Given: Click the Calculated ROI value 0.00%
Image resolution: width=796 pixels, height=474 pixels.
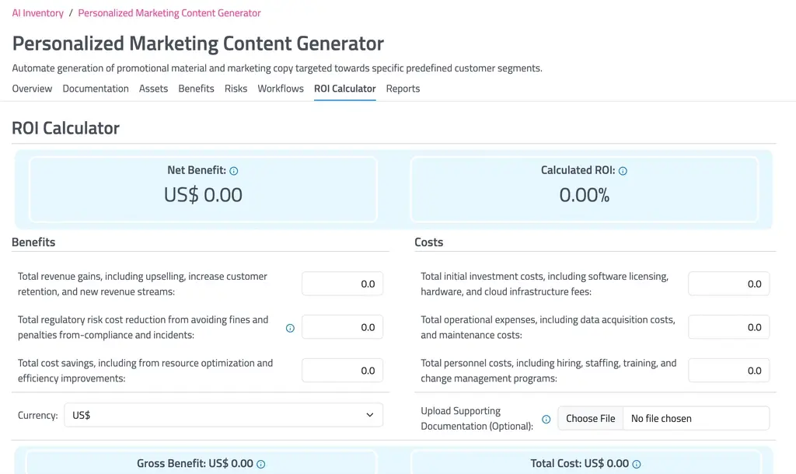Looking at the screenshot, I should click(585, 195).
